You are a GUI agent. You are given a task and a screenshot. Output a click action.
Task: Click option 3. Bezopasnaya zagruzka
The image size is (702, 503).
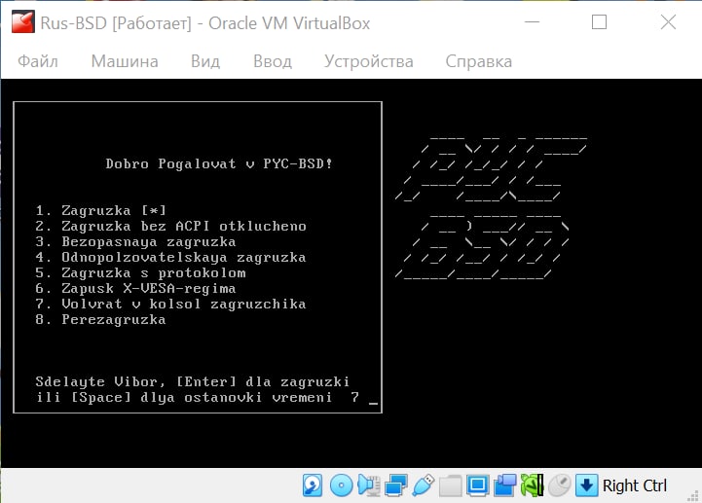click(135, 241)
